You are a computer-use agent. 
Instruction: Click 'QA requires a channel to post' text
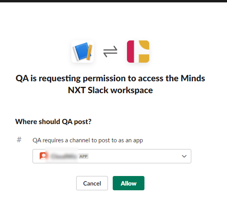(88, 140)
